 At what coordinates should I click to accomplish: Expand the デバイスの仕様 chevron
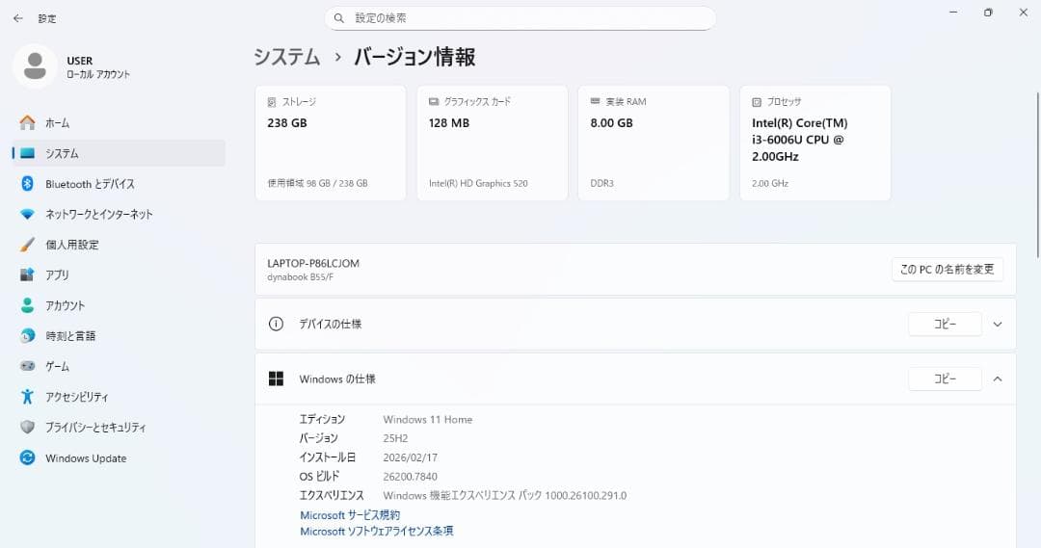coord(998,325)
